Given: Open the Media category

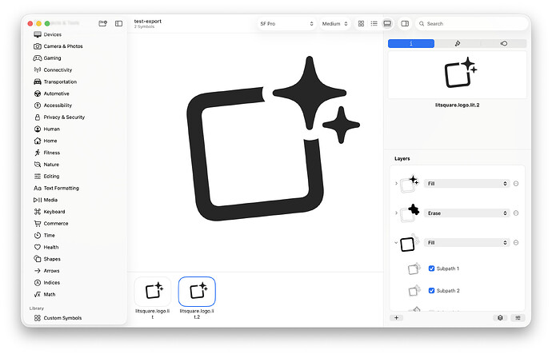Looking at the screenshot, I should click(46, 200).
